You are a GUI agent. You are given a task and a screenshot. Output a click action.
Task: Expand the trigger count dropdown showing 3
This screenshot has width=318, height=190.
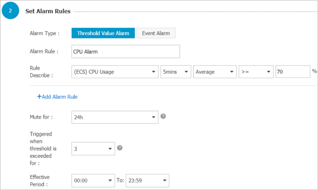93,149
